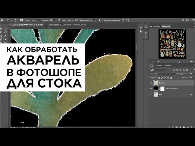Add layer mask at panel bottom
This screenshot has width=195, height=146.
(x=177, y=127)
